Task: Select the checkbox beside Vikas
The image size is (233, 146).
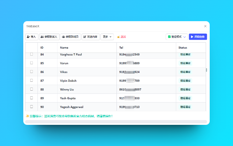Action: click(x=32, y=72)
